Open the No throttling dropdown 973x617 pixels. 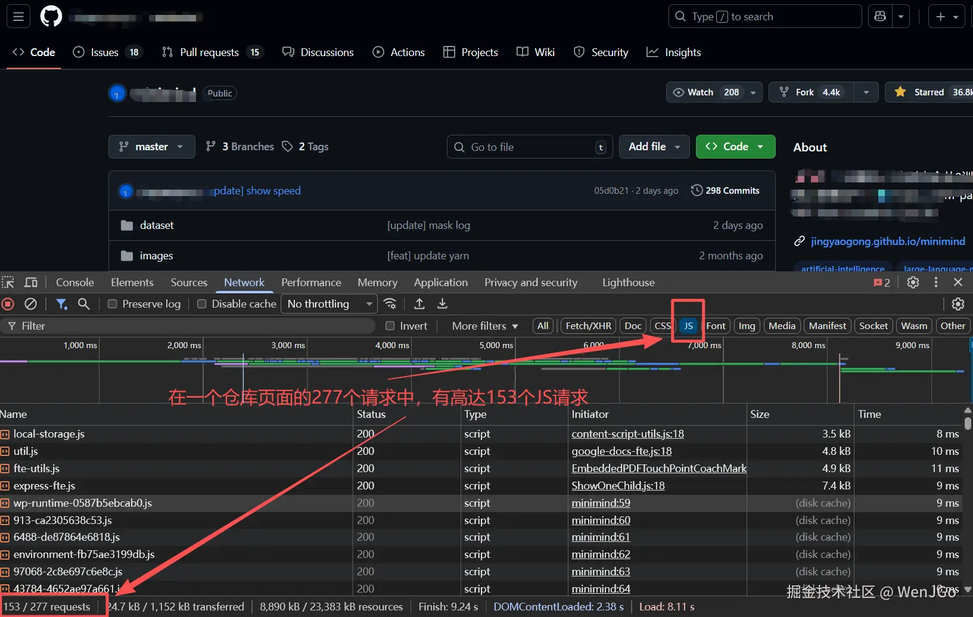coord(329,304)
